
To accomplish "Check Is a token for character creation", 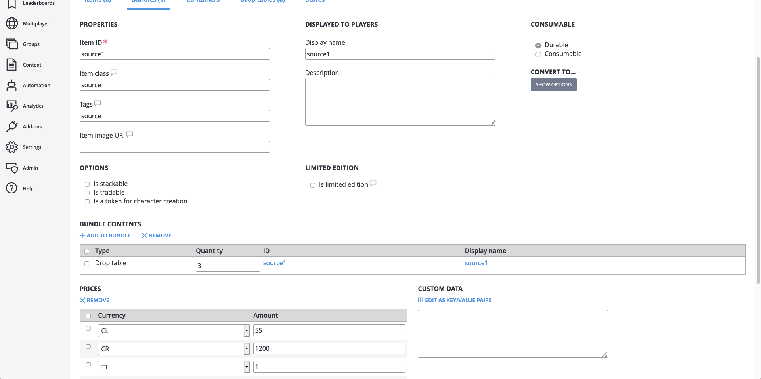I will coord(87,202).
